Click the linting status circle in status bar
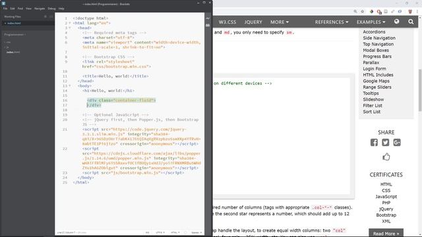422x237 pixels. pos(185,232)
